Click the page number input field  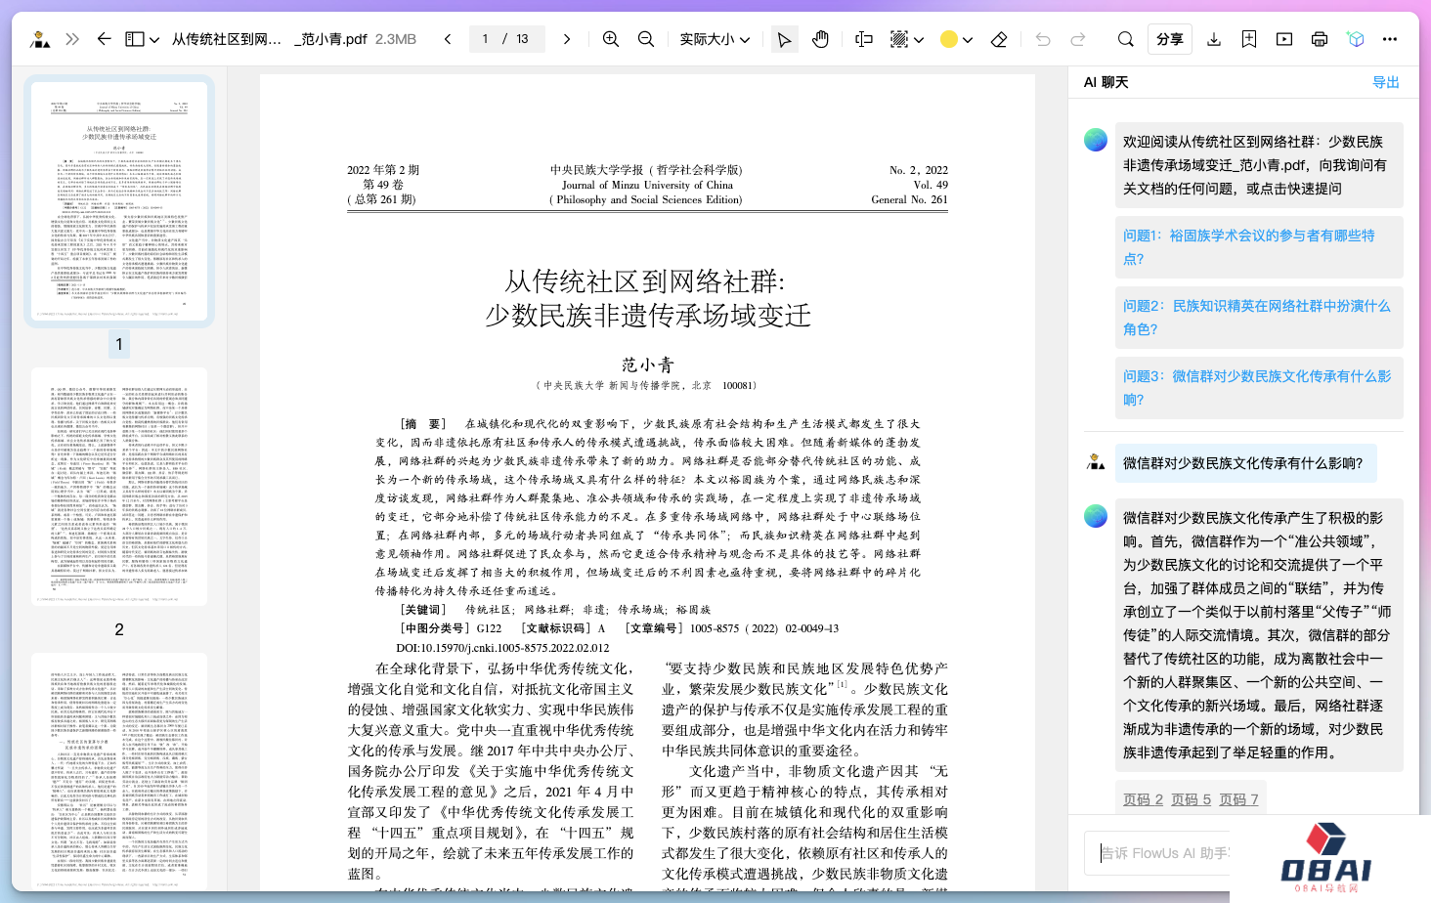505,39
